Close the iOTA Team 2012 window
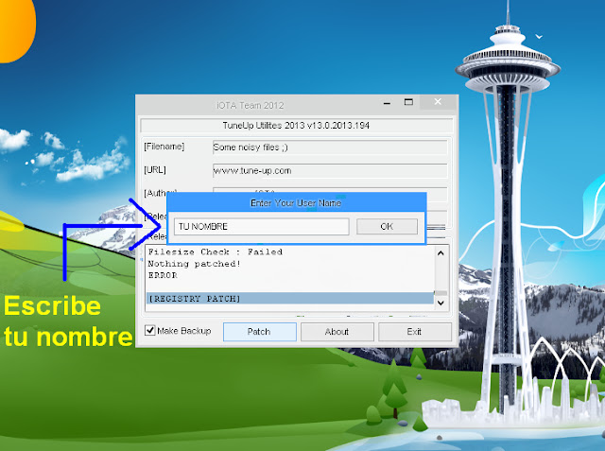605x451 pixels. [438, 102]
